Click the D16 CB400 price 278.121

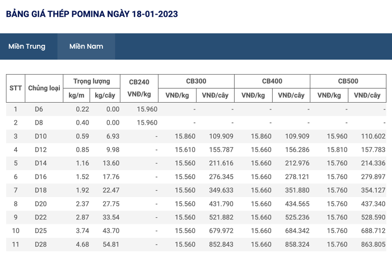point(297,177)
